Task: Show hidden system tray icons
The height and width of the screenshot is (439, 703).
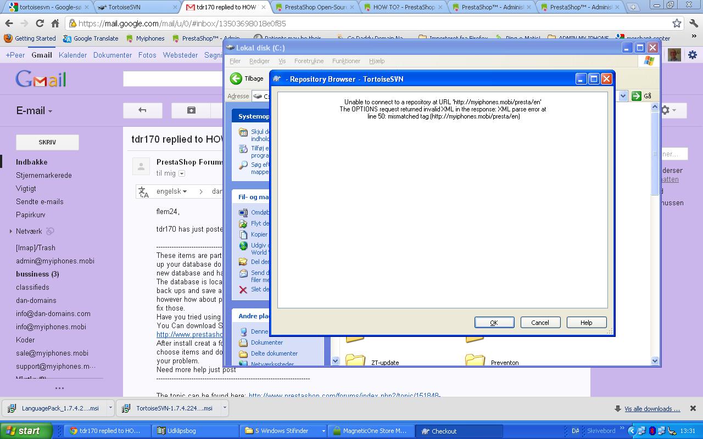Action: (632, 431)
